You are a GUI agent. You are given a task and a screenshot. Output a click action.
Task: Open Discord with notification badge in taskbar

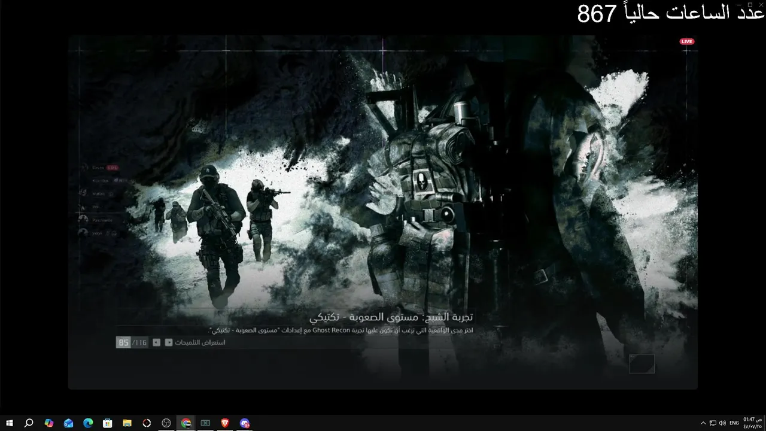point(244,423)
